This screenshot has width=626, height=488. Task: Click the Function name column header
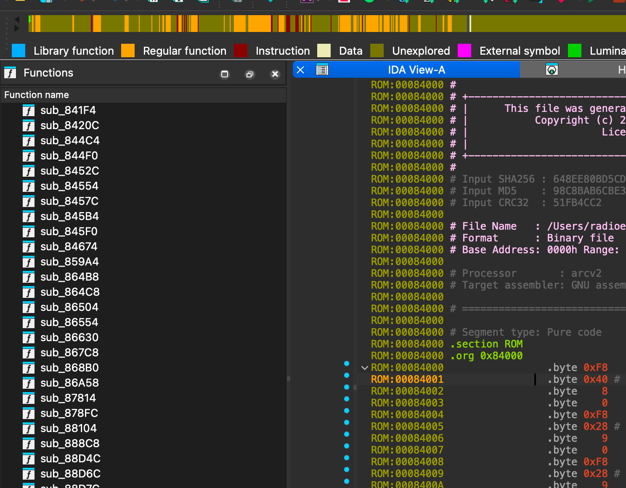click(x=143, y=95)
